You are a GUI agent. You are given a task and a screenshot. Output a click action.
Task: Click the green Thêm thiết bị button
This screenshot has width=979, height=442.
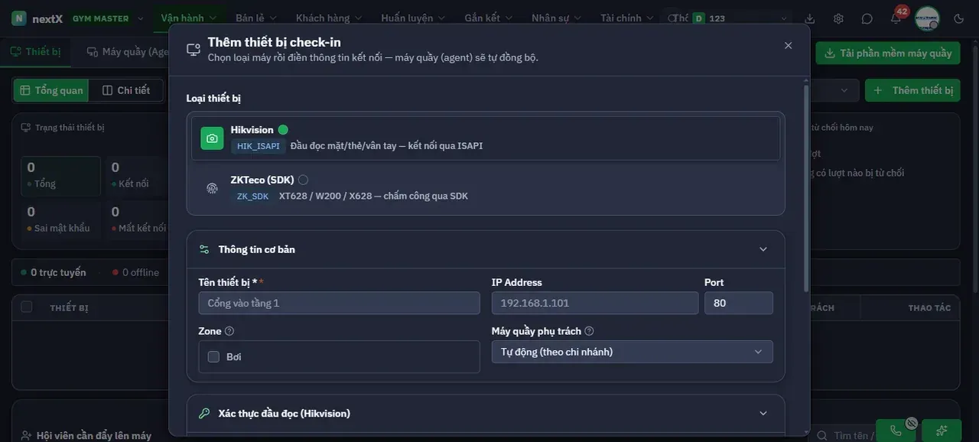point(913,90)
